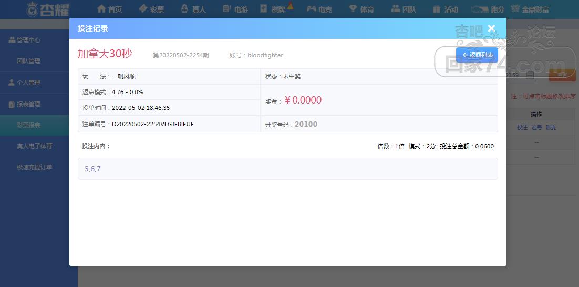Open 真人电子体育 in sidebar

(35, 146)
